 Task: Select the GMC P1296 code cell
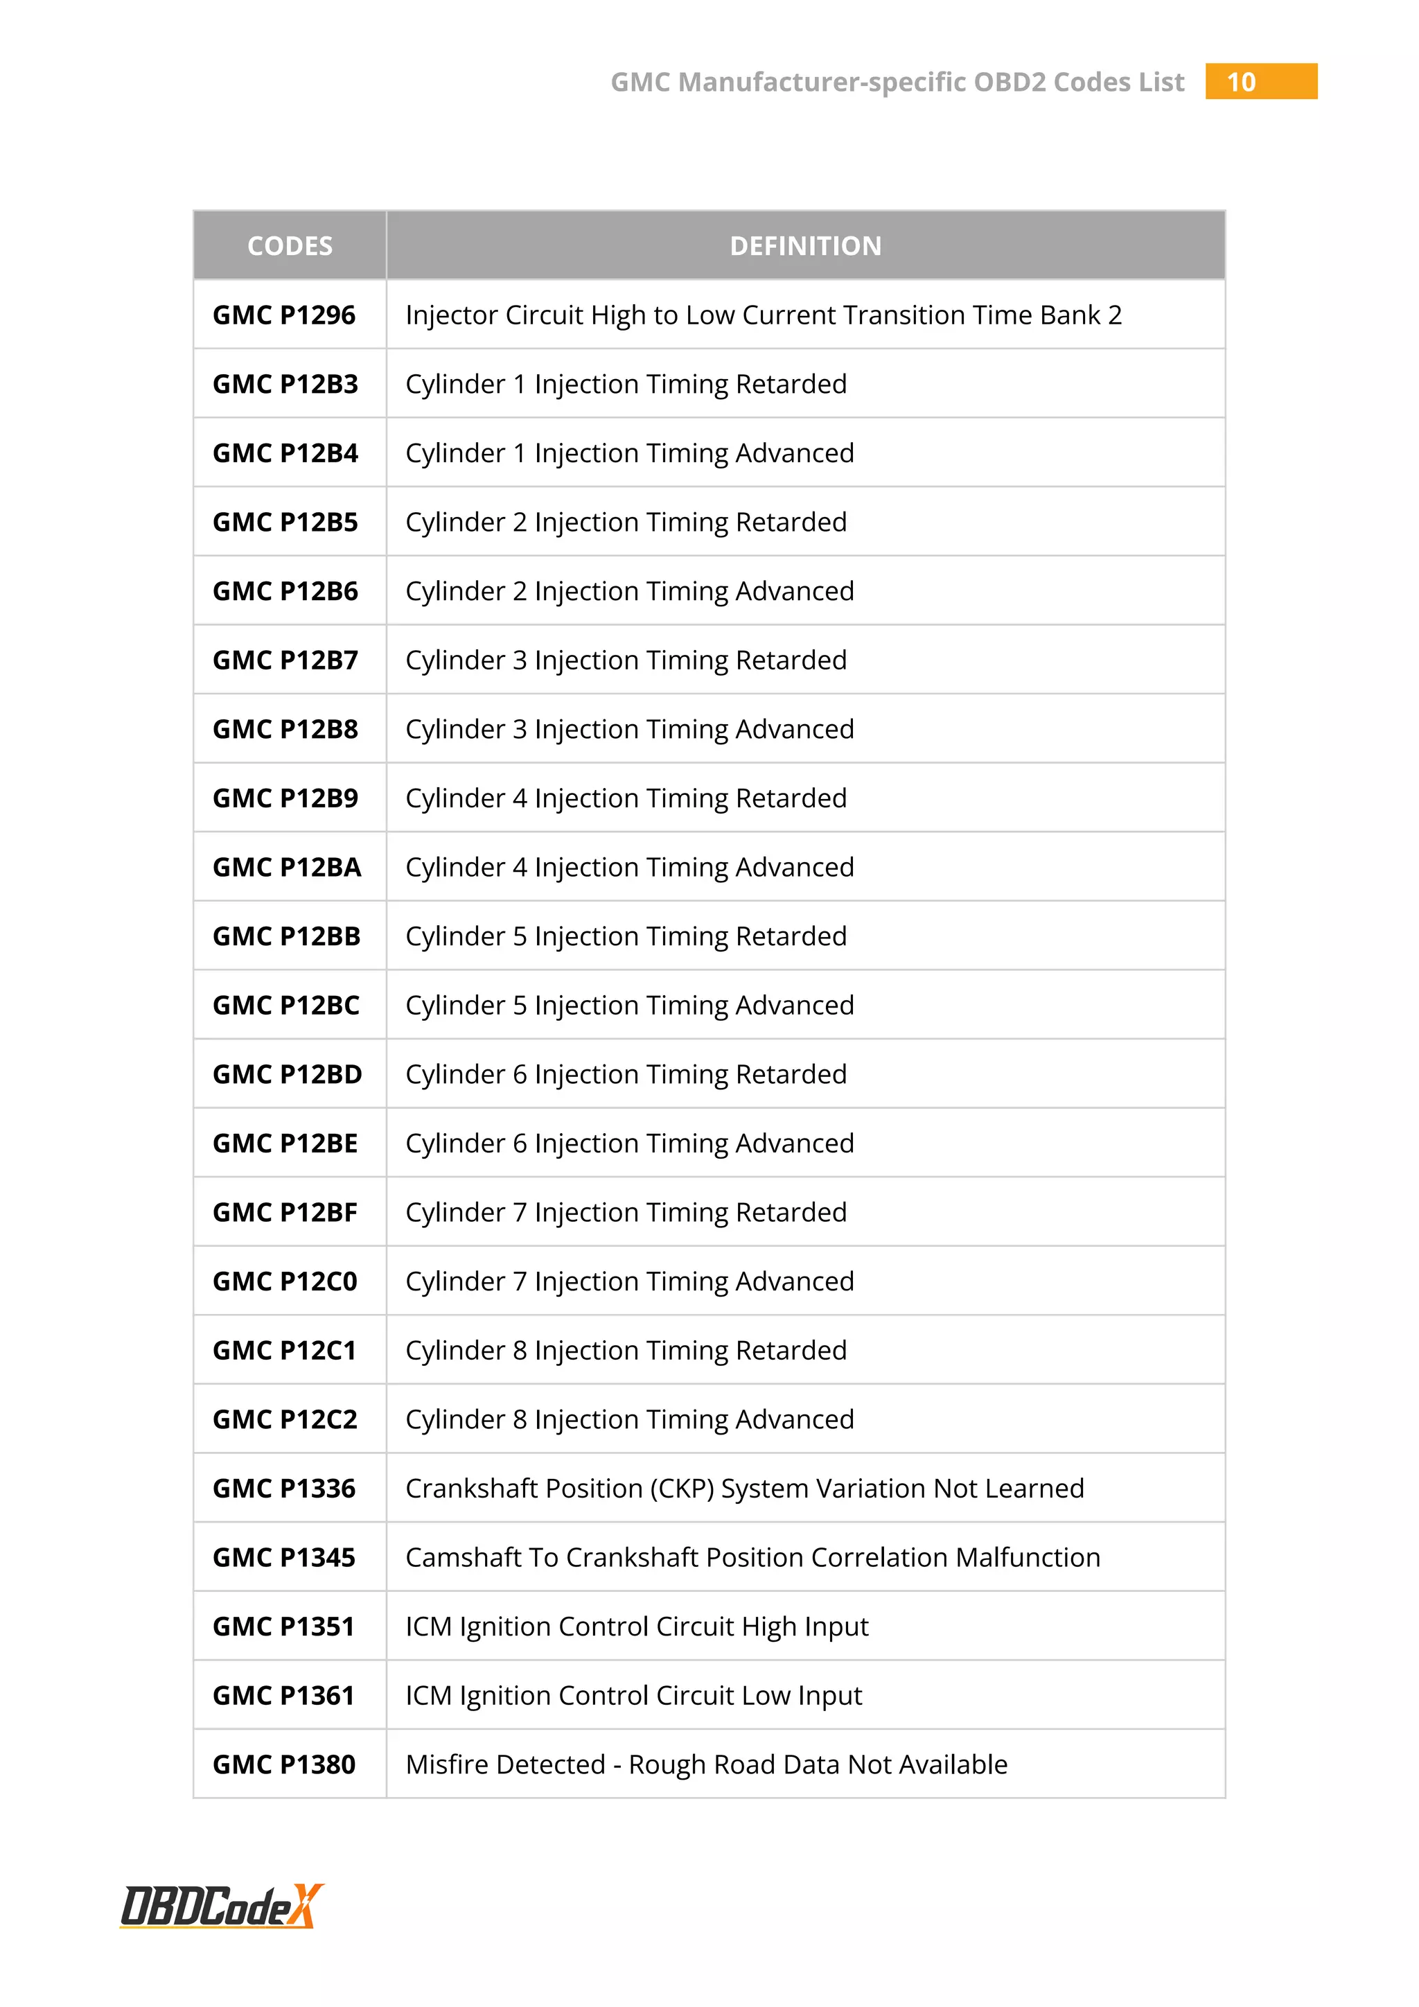290,315
